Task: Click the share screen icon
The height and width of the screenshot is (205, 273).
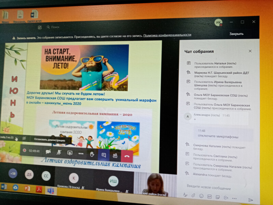Action: (x=70, y=153)
